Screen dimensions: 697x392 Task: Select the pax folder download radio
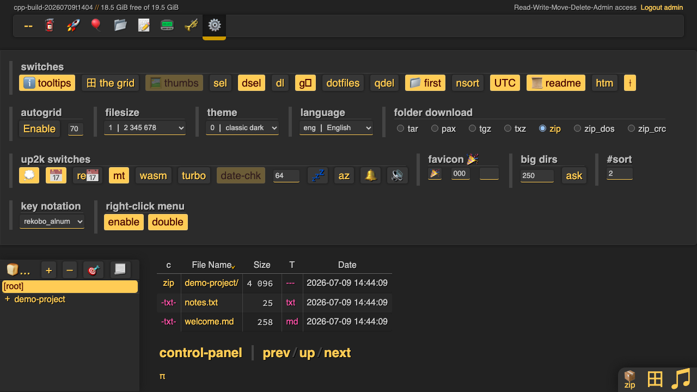[x=435, y=128]
